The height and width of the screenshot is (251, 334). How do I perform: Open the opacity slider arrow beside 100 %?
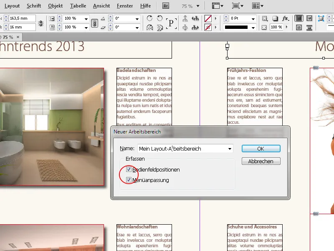click(286, 27)
